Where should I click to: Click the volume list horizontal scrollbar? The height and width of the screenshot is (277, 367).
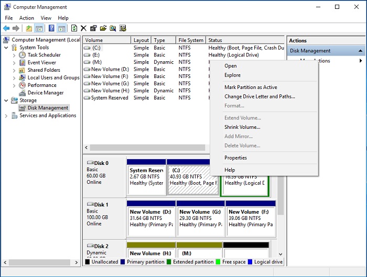coord(147,148)
